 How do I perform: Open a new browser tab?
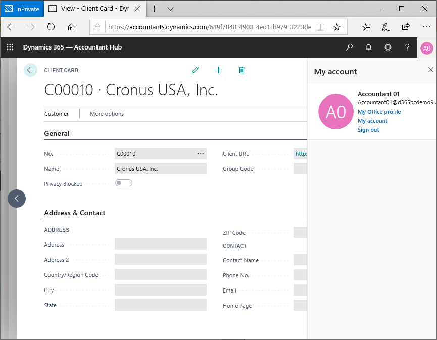[x=154, y=9]
